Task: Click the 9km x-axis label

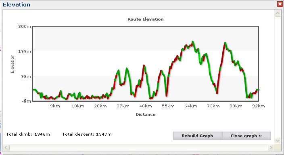Action: tap(55, 106)
